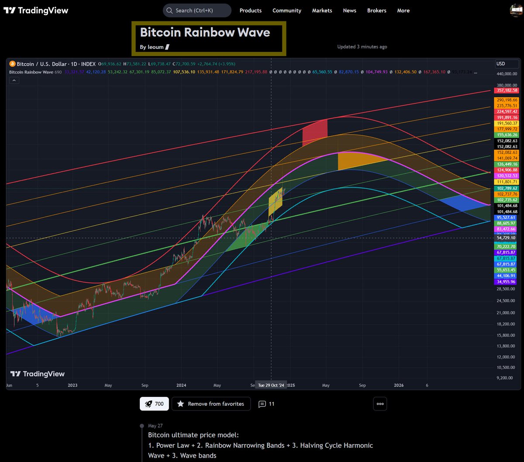This screenshot has width=524, height=462.
Task: Remove from favorites star button
Action: tap(211, 404)
